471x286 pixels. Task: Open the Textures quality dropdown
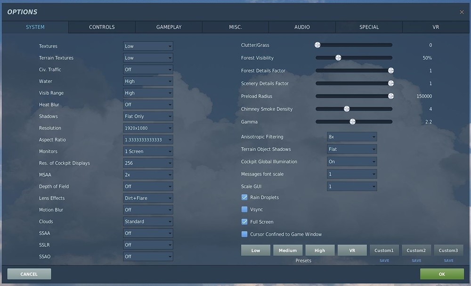point(148,46)
